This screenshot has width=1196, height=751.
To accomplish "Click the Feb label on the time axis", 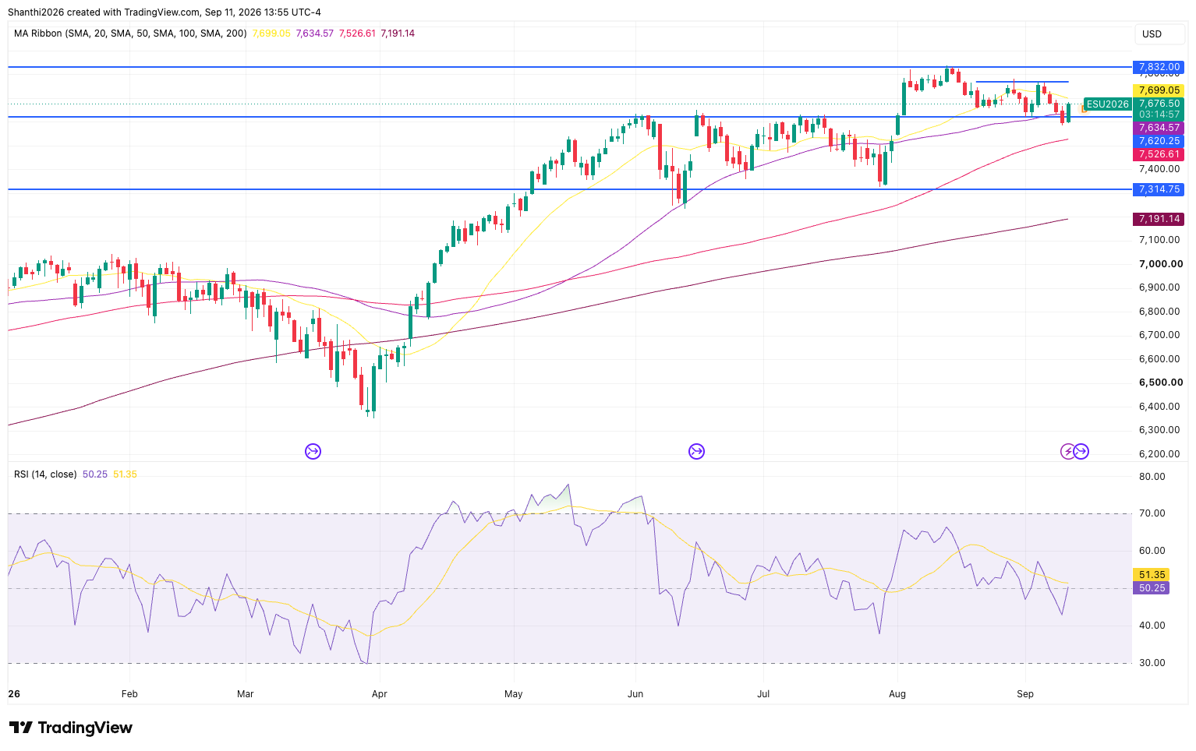I will click(x=129, y=693).
